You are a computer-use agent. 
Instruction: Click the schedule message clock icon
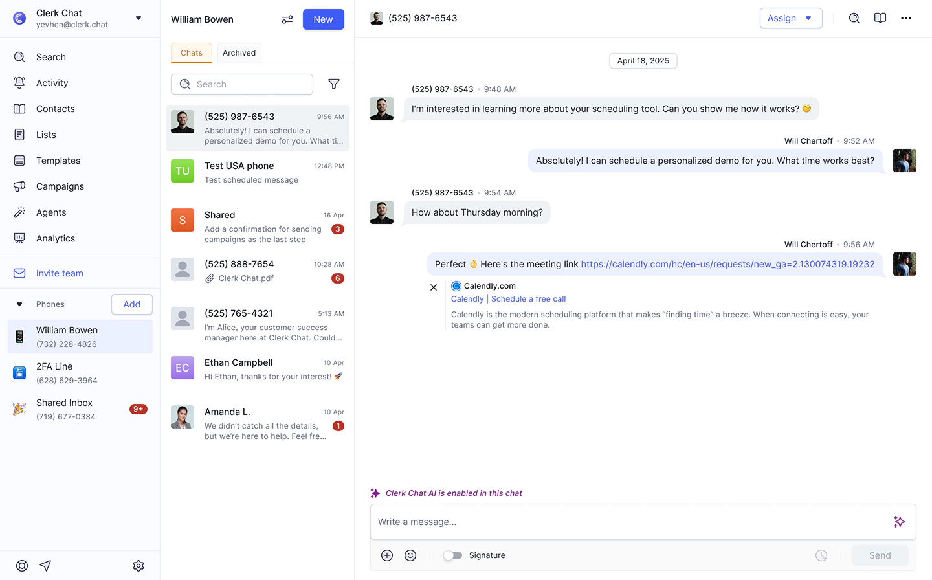(821, 555)
